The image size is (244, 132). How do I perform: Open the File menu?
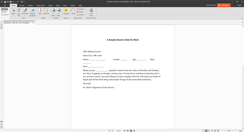(5, 5)
